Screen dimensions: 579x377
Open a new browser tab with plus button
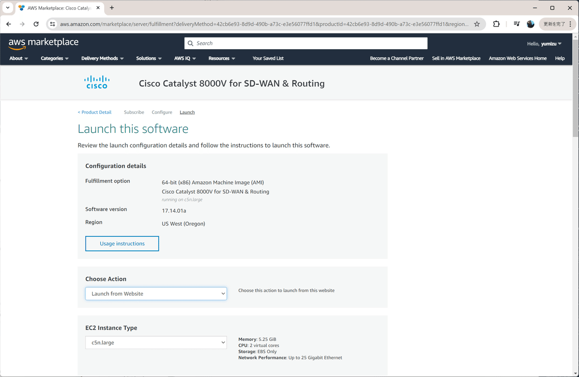tap(111, 8)
